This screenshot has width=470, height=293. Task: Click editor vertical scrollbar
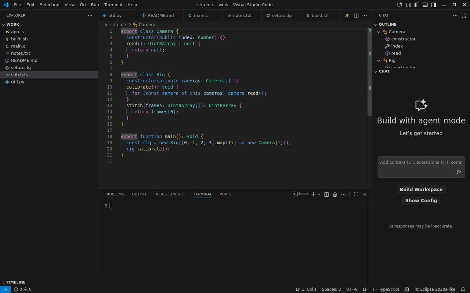coord(370,73)
